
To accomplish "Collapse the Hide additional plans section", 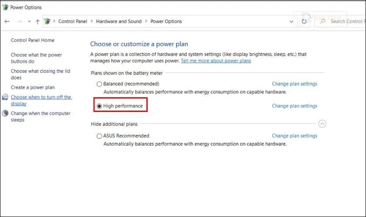I will (x=322, y=124).
